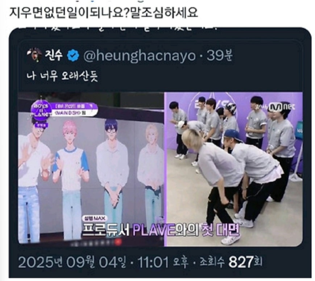
Task: Click the 2025년 09월 04일 date
Action: click(x=72, y=262)
